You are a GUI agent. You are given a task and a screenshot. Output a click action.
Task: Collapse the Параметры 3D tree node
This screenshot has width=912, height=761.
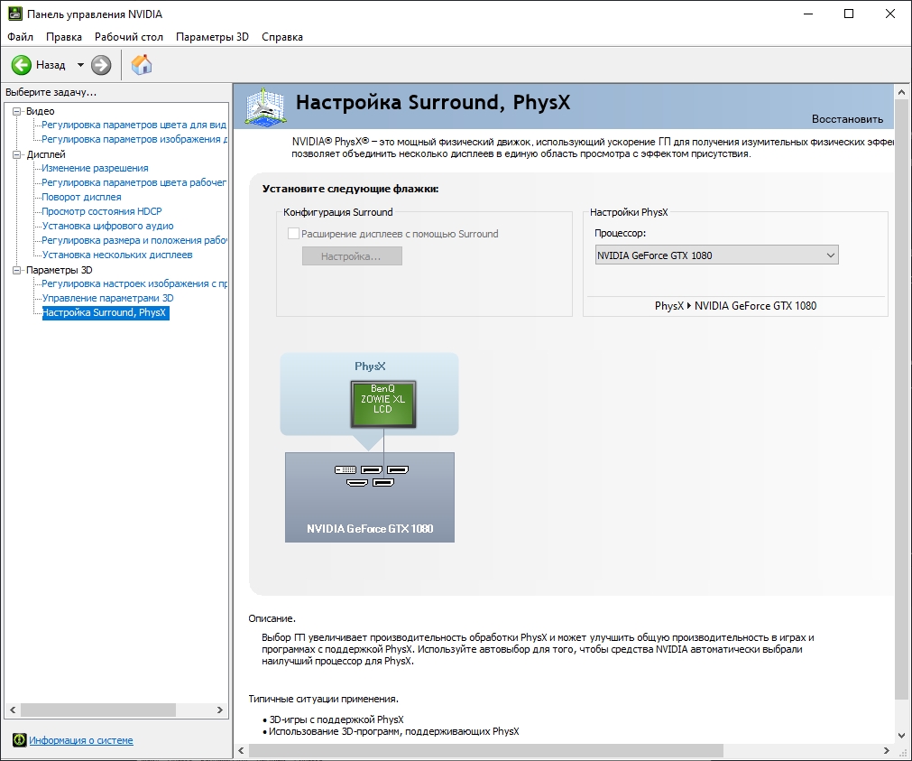(x=17, y=270)
